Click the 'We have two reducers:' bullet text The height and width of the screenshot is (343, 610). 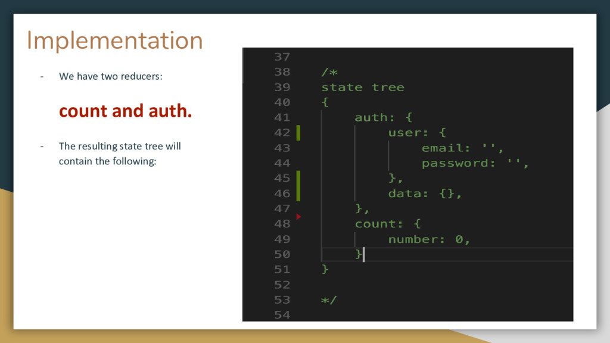tap(110, 76)
